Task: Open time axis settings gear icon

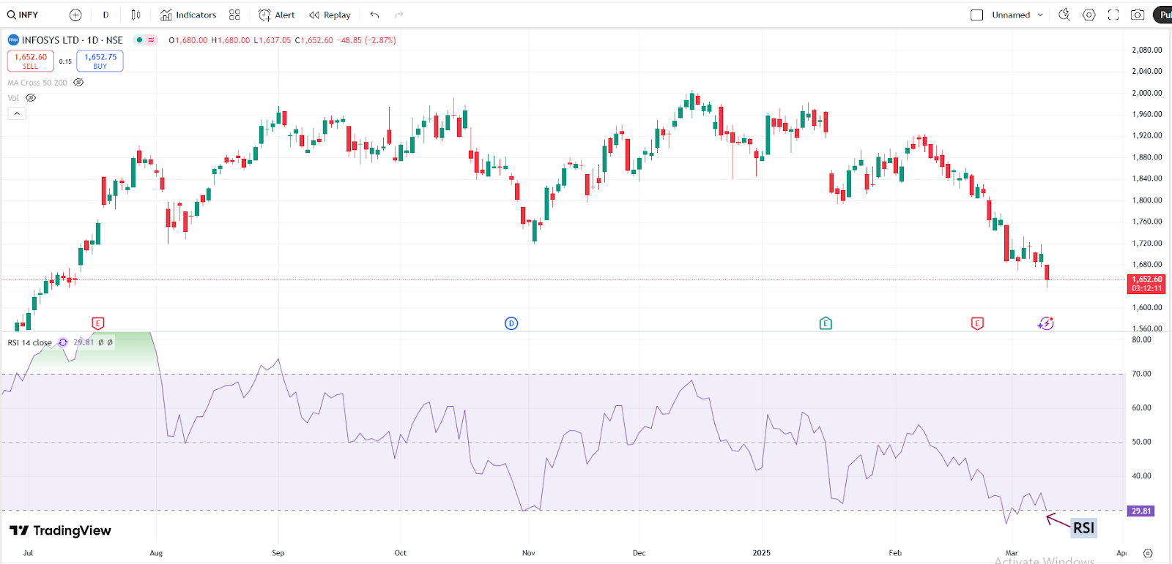Action: click(1148, 553)
